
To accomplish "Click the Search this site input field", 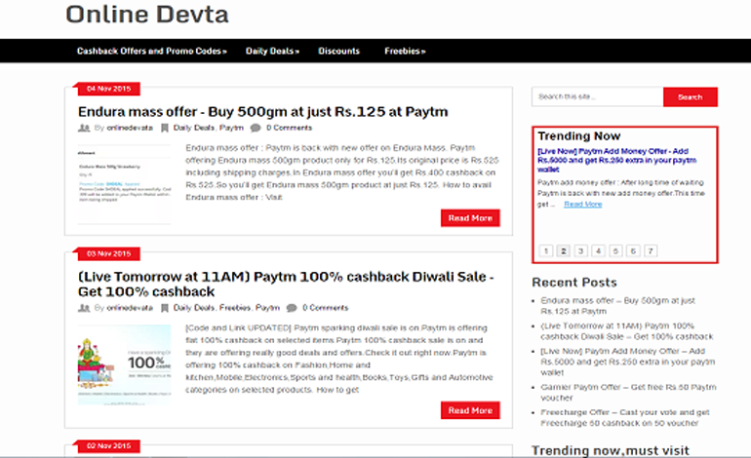I will [597, 96].
